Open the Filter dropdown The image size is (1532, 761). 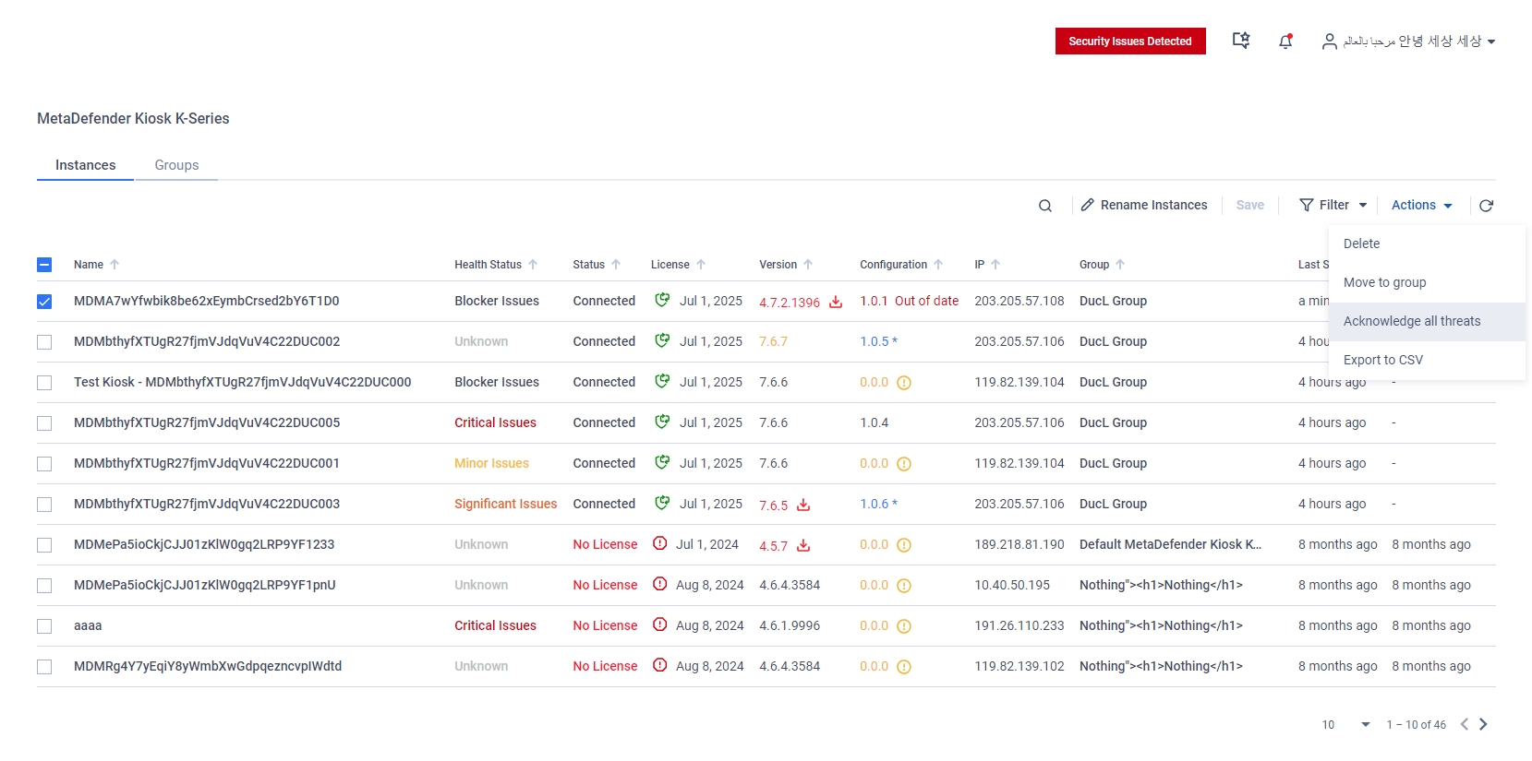[1333, 205]
